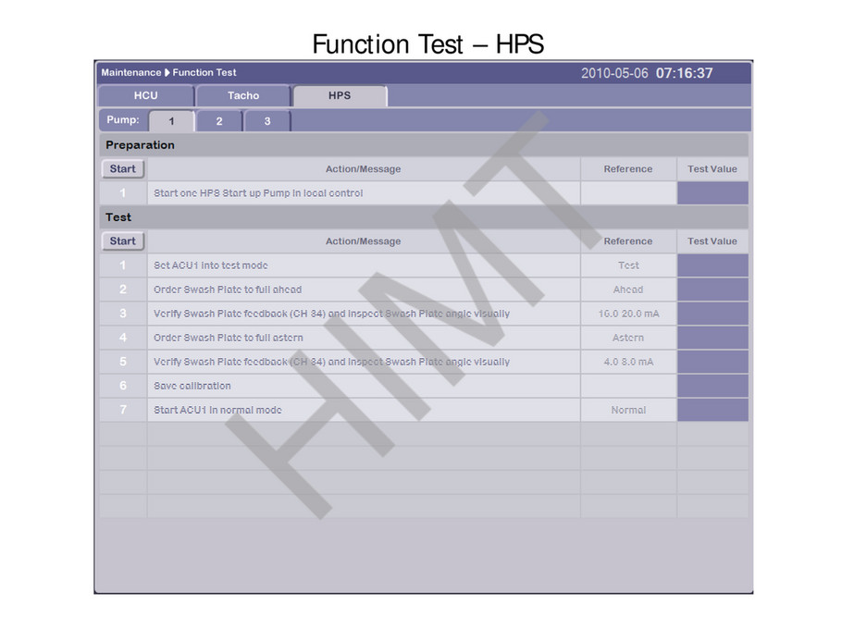
Task: Click step number 3 in Test table
Action: point(123,314)
